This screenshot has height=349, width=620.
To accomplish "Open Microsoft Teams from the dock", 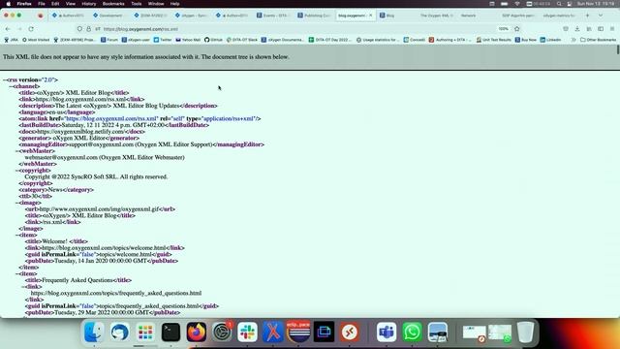I will (387, 332).
